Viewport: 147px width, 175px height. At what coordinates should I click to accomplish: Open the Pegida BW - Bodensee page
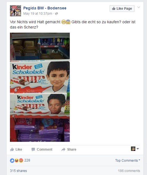45,8
